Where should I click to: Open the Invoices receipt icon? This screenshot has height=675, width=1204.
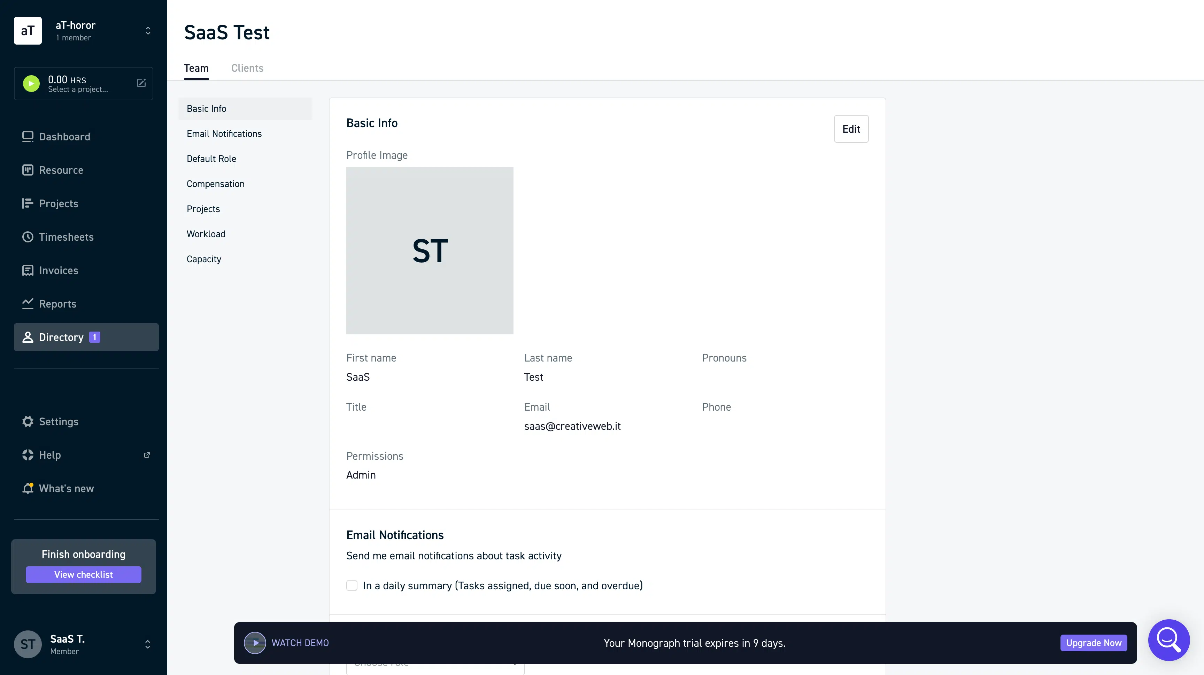click(x=28, y=271)
